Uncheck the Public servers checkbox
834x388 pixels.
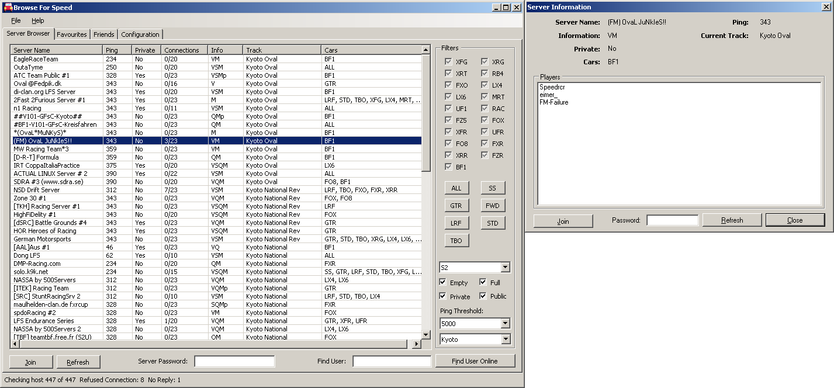pos(483,296)
